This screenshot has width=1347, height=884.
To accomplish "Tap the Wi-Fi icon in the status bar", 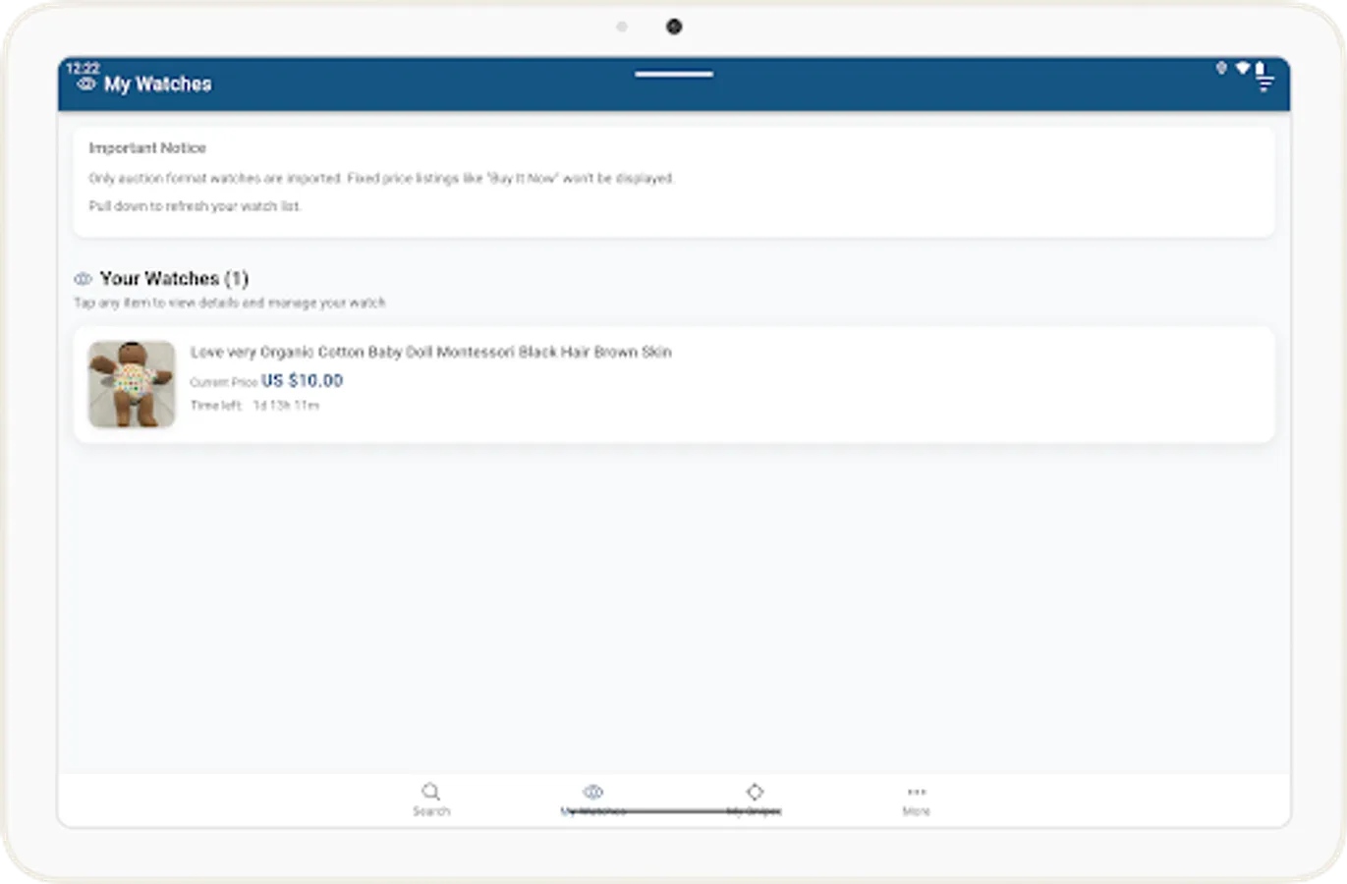I will point(1242,67).
